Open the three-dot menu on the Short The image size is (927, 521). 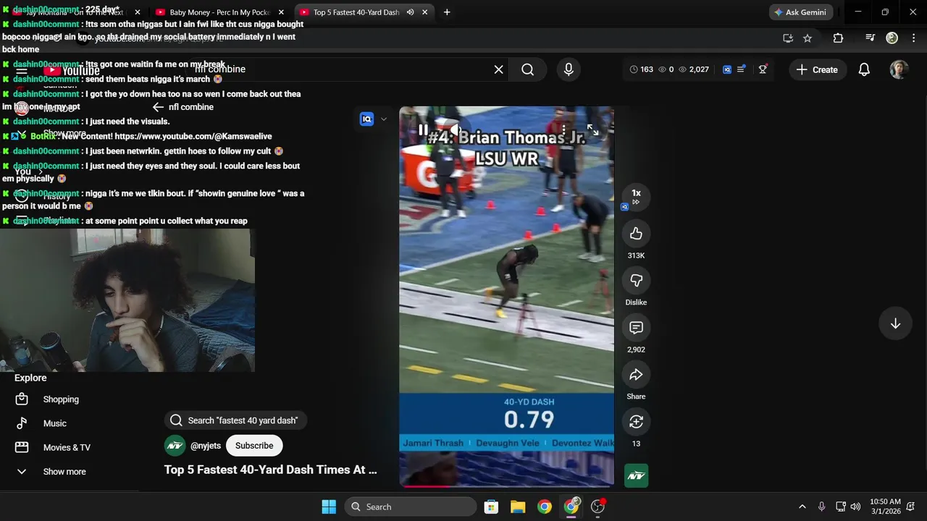pos(563,130)
